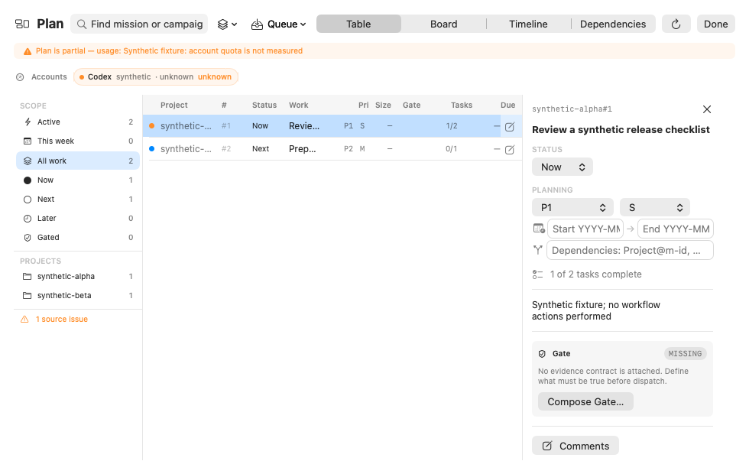Click the Gate shield icon
Viewport: 749px width, 474px height.
542,354
